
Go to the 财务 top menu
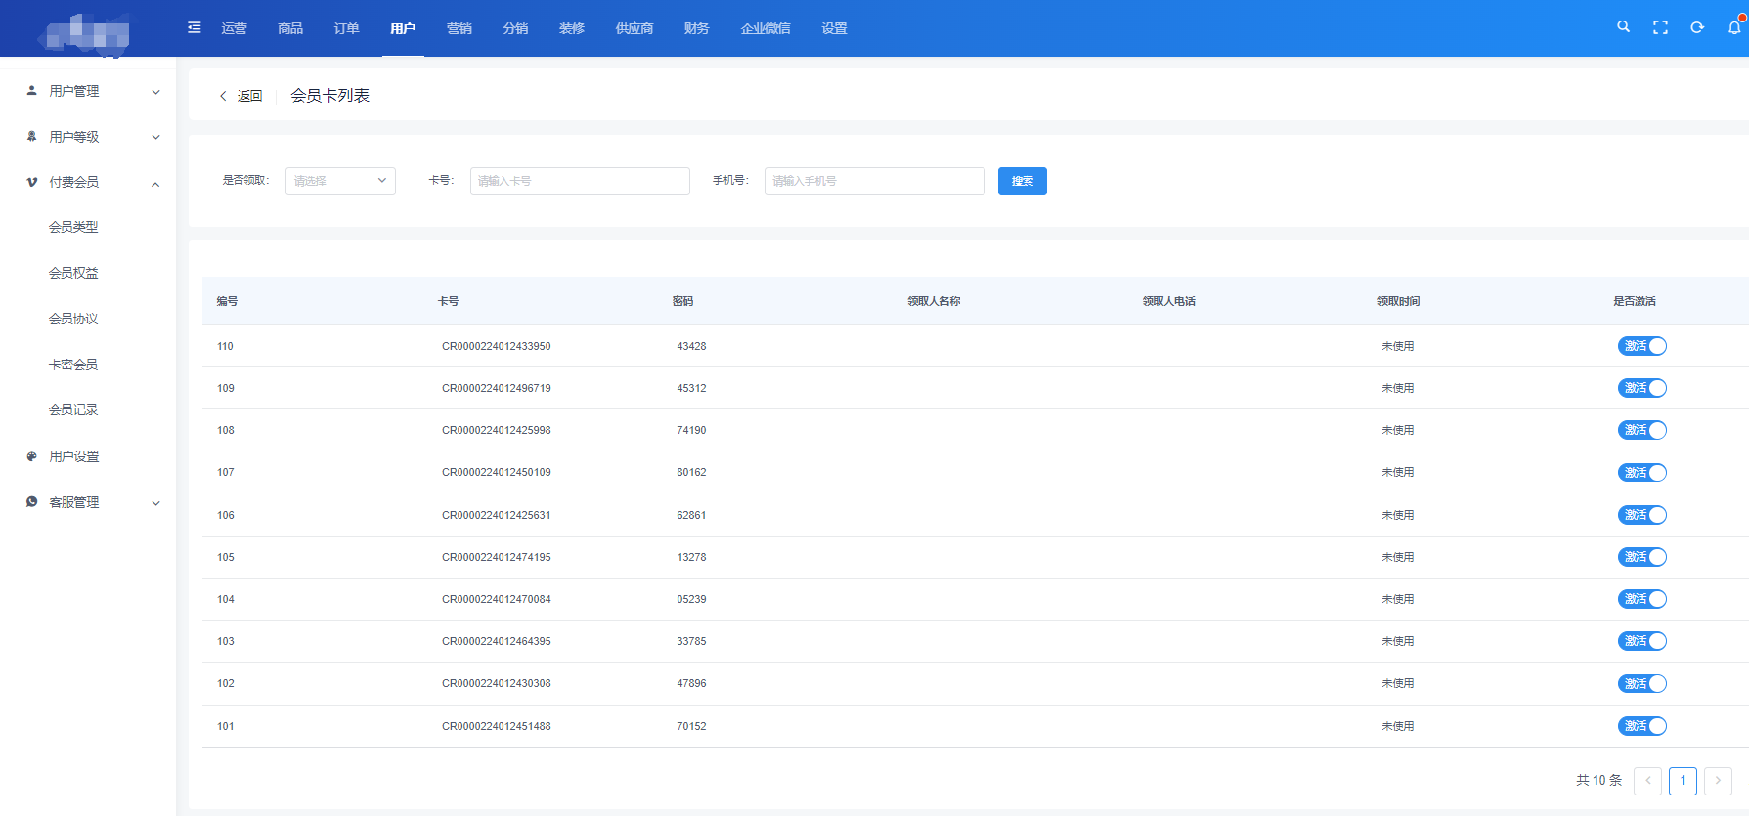point(697,28)
